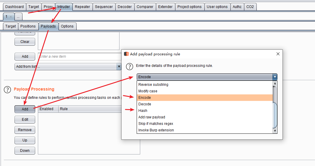Click the Remove processing rule button
The image size is (315, 166).
[x=25, y=130]
